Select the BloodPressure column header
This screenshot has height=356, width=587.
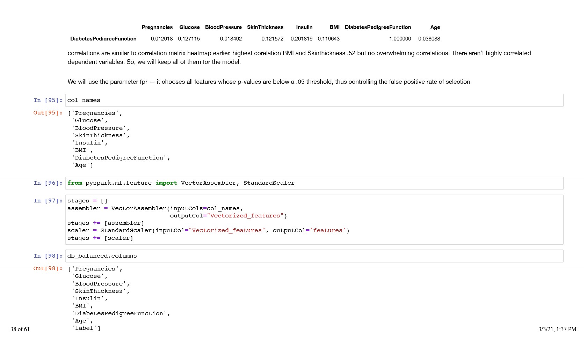(x=223, y=27)
